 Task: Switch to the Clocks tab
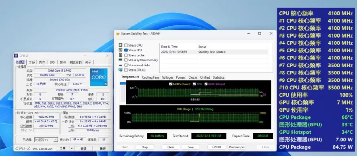point(193,77)
